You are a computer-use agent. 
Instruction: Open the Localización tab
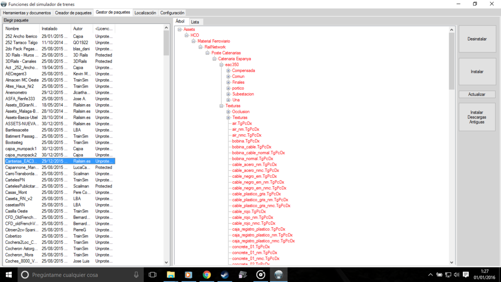[145, 13]
